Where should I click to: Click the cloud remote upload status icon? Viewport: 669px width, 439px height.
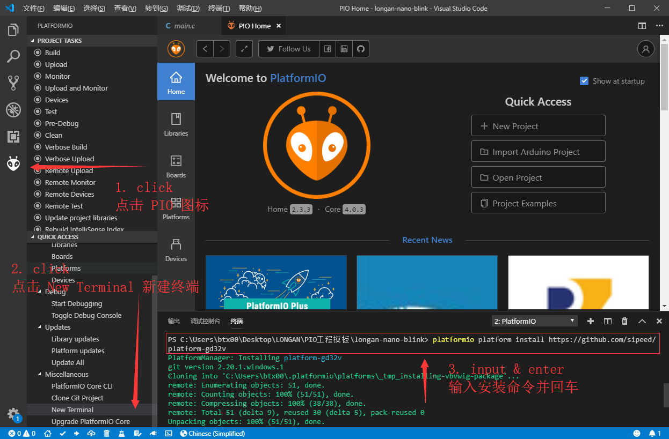91,433
